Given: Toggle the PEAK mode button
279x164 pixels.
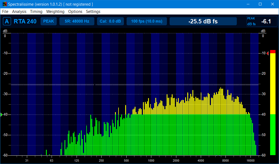Looking at the screenshot, I should [49, 21].
